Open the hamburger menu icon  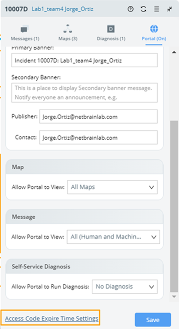(x=157, y=9)
